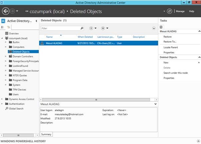This screenshot has width=201, height=144.
Task: Open the New submenu
Action: point(166,63)
